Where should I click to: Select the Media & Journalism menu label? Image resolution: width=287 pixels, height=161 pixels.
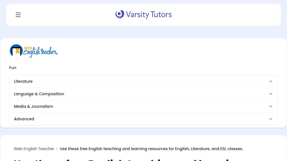pos(34,106)
